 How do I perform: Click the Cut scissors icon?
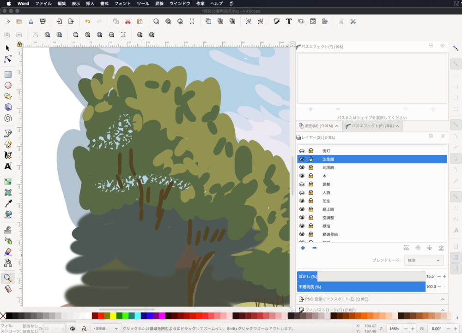[128, 21]
